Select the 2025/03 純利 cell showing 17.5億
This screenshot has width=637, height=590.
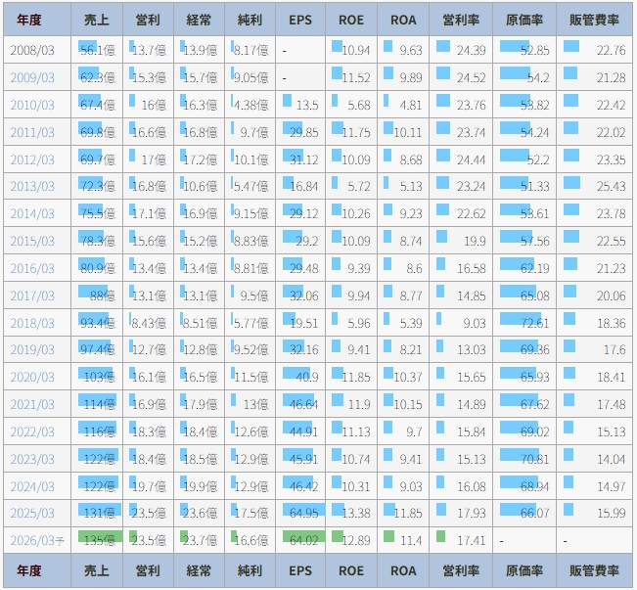pos(251,515)
